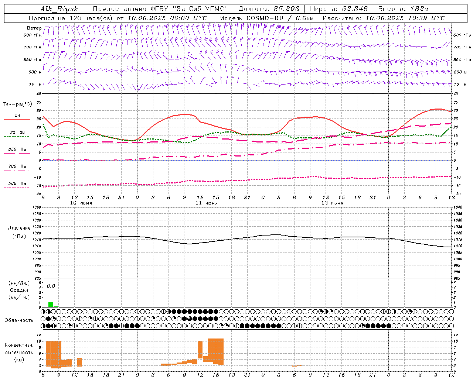This screenshot has height=378, width=473.
Task: Click the '2м' temperature legend entry
Action: (17, 116)
